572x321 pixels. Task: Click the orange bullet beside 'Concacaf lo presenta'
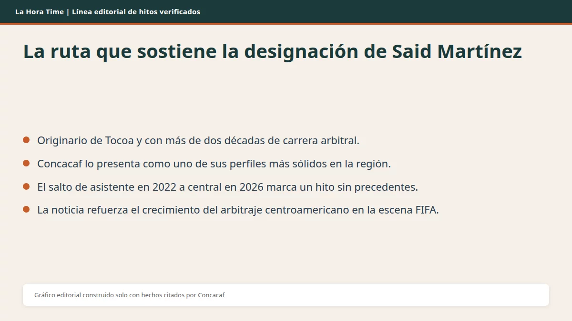(26, 164)
